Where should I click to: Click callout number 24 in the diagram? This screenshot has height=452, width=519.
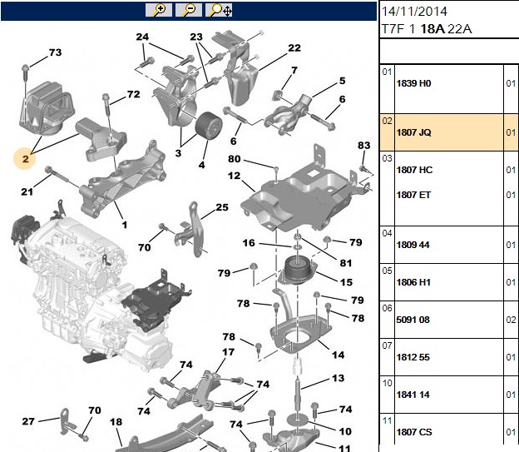tap(142, 37)
